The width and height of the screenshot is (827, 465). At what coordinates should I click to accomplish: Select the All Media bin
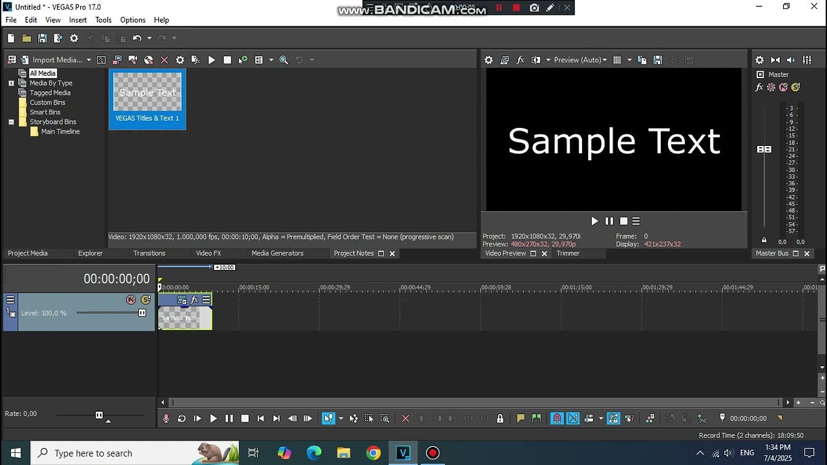coord(43,74)
